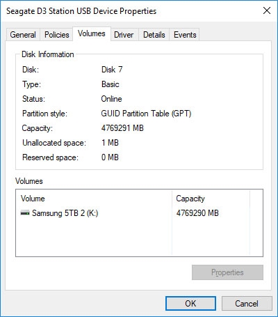Dismiss the dialog with Cancel
Viewport: 278px width, 317px height.
[x=247, y=303]
